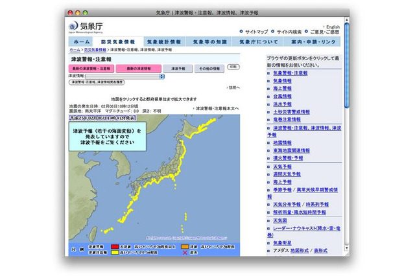415x276 pixels.
Task: Open the 洪水予報 sidebar link
Action: point(282,104)
